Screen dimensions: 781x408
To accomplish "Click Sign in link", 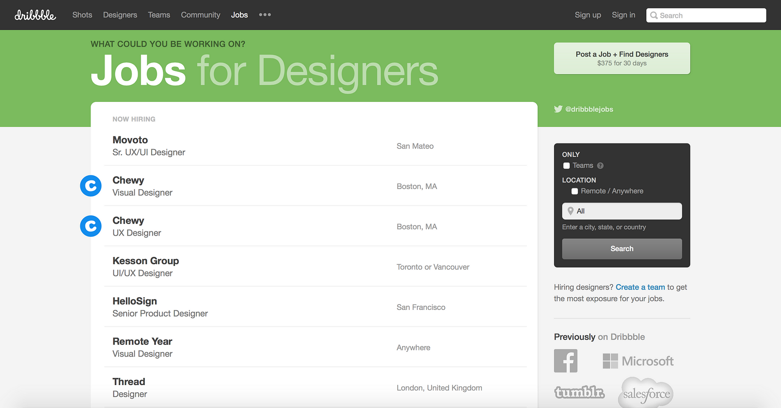I will (x=623, y=15).
